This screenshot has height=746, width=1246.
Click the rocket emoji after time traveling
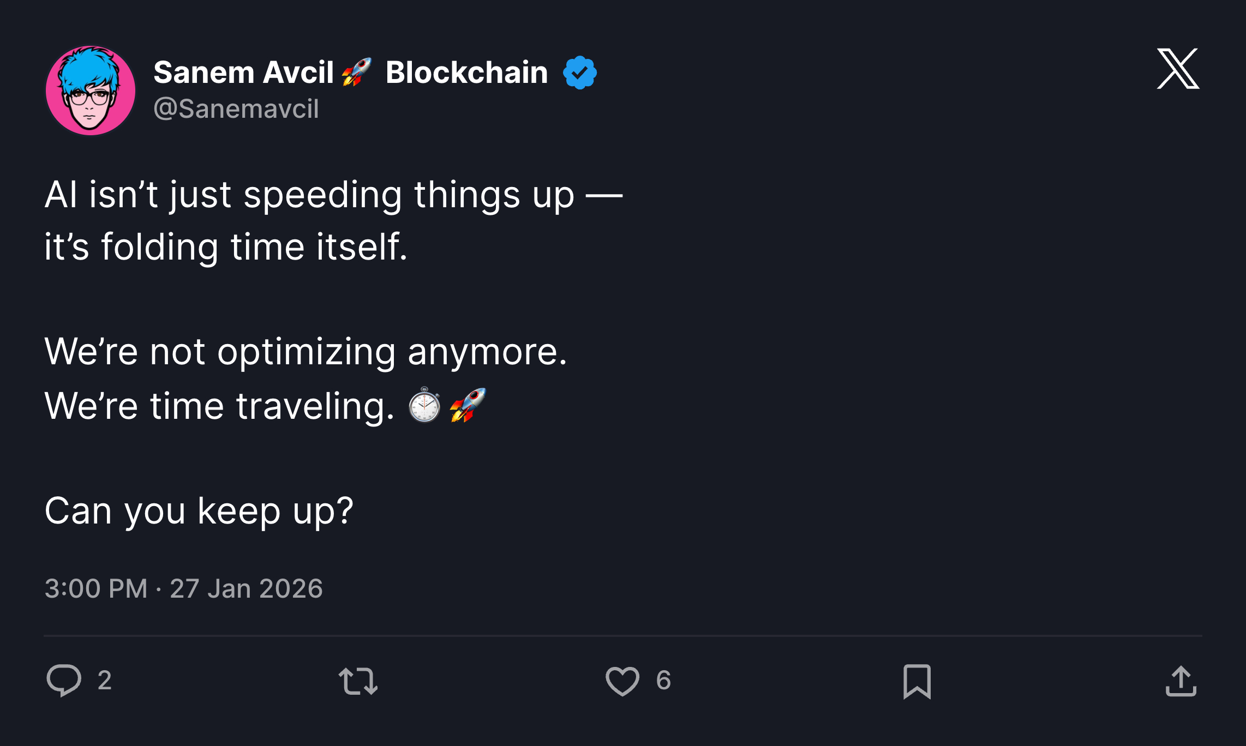tap(465, 405)
